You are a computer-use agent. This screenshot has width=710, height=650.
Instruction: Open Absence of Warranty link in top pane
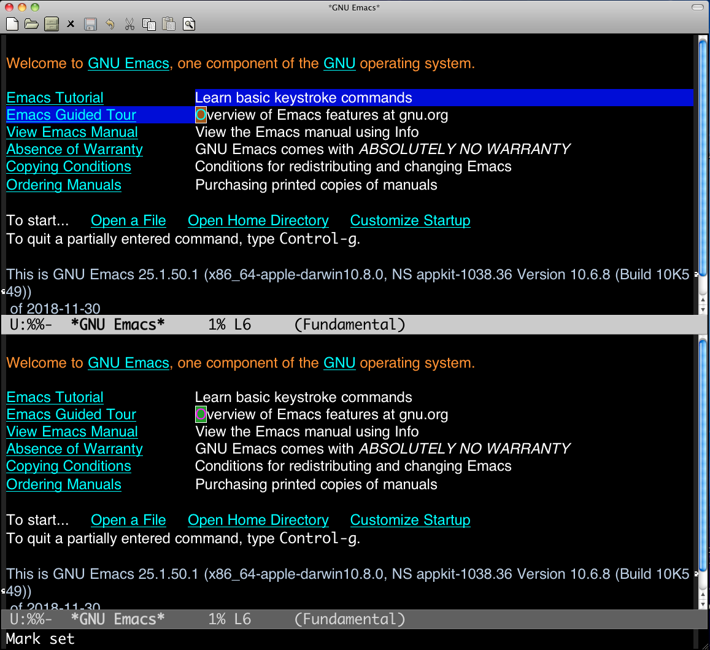click(x=74, y=150)
